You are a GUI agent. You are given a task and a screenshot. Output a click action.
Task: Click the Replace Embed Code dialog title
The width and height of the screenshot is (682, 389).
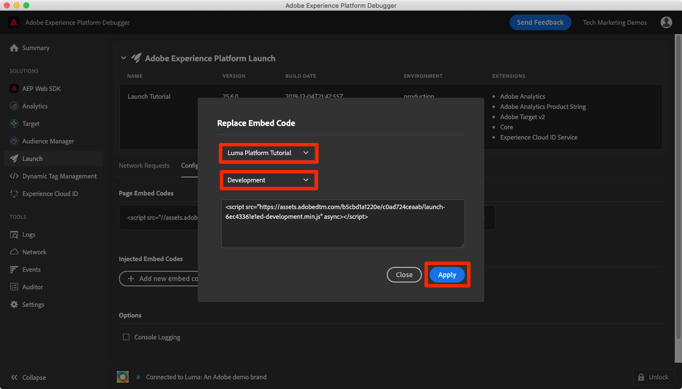coord(256,123)
